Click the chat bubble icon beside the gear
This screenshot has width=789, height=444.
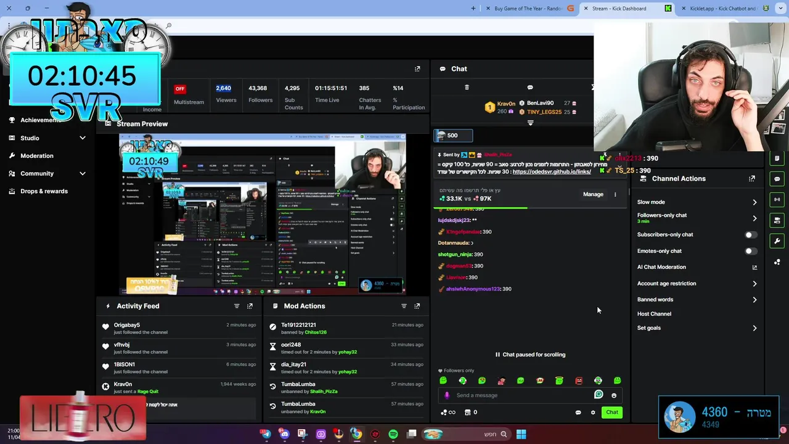pyautogui.click(x=578, y=413)
